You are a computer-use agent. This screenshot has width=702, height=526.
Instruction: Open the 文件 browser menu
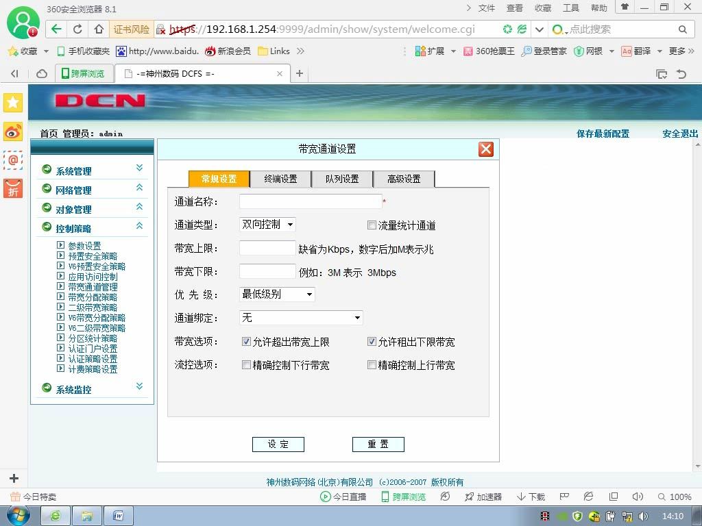tap(486, 8)
